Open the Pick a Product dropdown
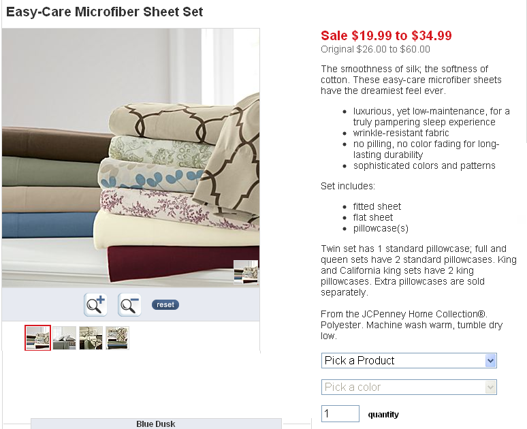This screenshot has height=429, width=527. point(409,360)
